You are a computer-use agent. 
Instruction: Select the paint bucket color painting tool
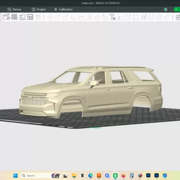[105, 17]
